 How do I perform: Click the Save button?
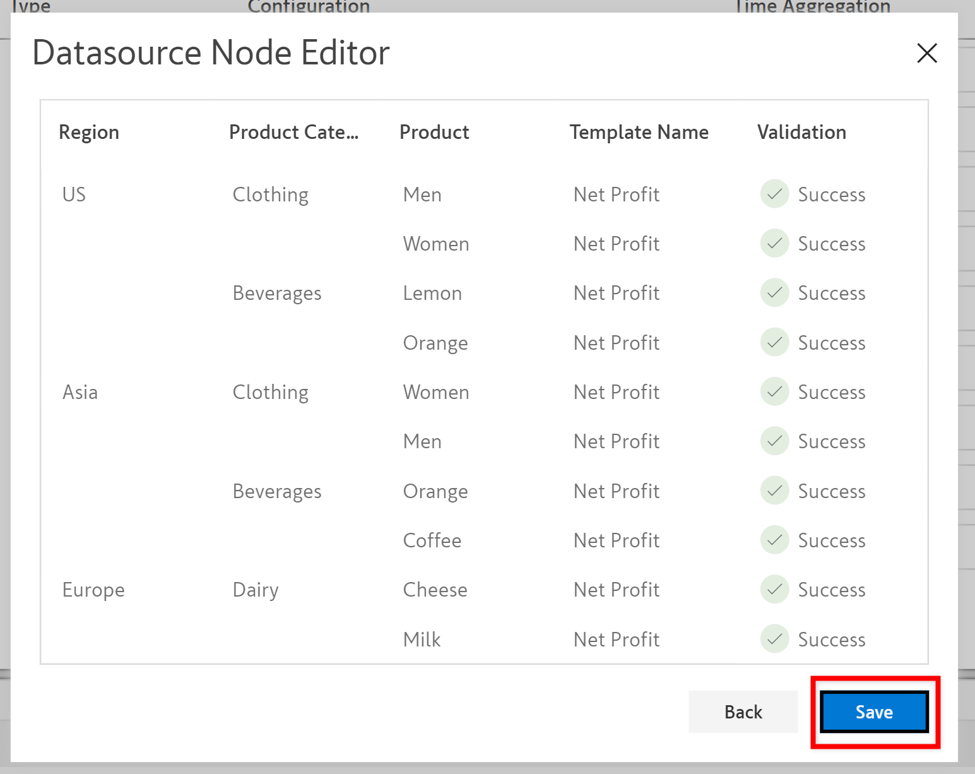874,712
